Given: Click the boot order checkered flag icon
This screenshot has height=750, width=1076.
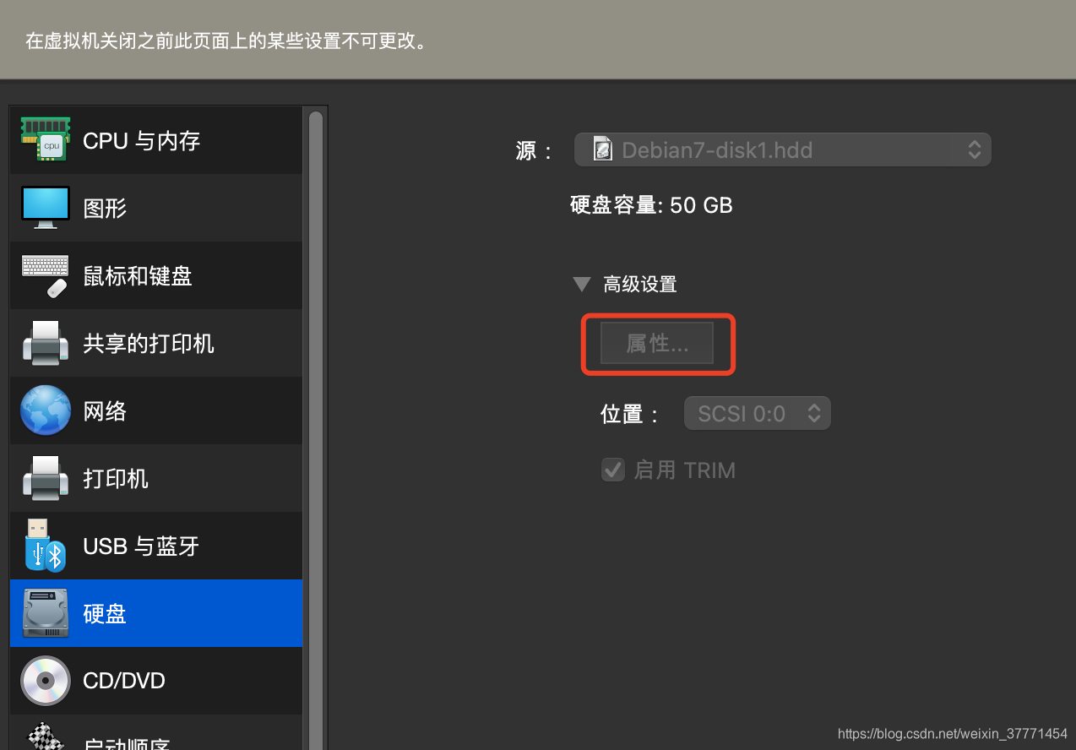Looking at the screenshot, I should pos(46,737).
